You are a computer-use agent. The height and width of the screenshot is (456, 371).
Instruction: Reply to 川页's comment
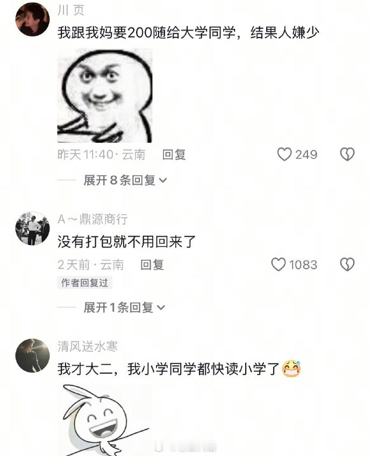pos(174,155)
